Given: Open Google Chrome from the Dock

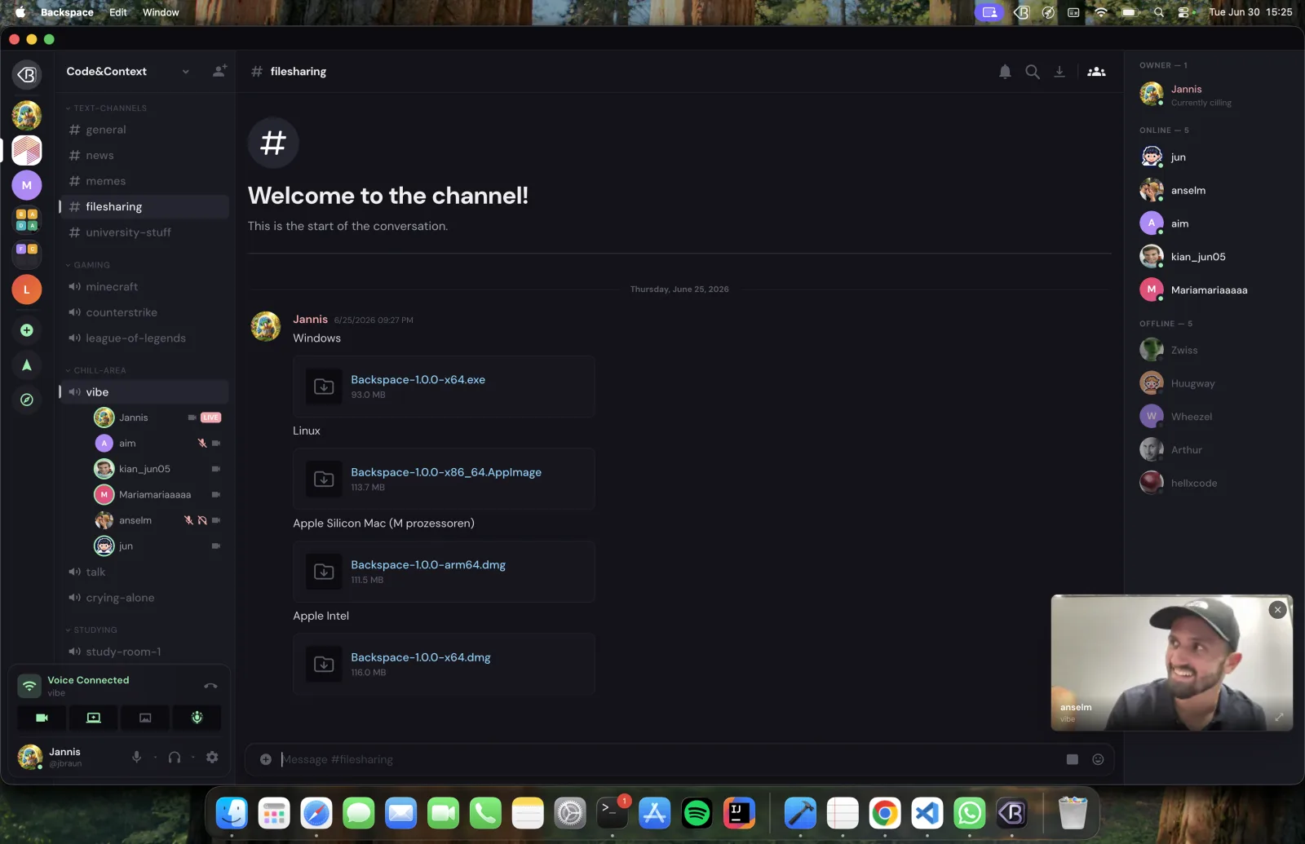Looking at the screenshot, I should click(885, 813).
